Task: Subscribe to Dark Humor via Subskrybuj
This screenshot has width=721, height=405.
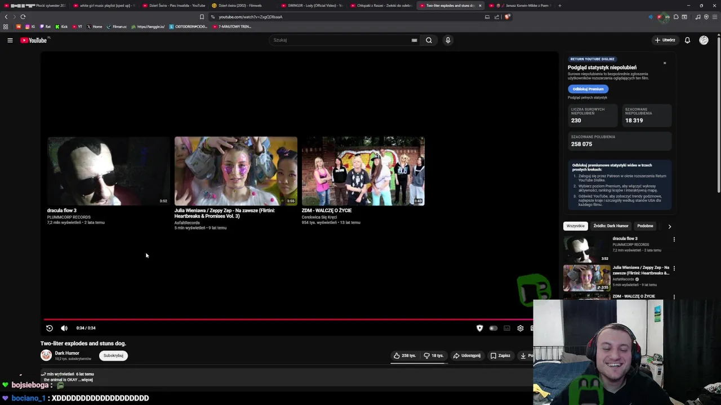Action: coord(113,355)
